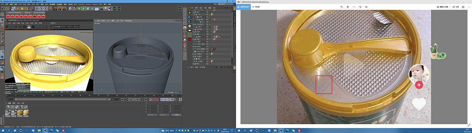The height and width of the screenshot is (133, 472).
Task: Click the Camera object icon in toolbar
Action: point(101,8)
